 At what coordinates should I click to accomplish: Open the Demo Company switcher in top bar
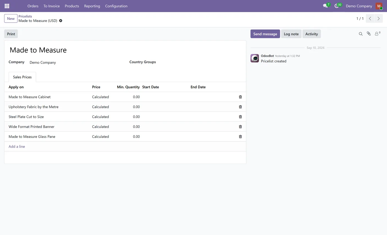359,6
